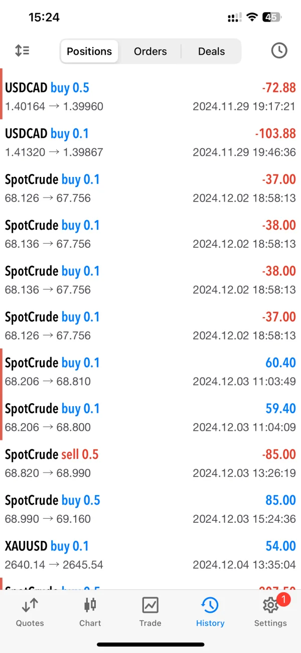Viewport: 301px width, 653px height.
Task: Expand the USDCAD buy 0.1 position
Action: 150,142
